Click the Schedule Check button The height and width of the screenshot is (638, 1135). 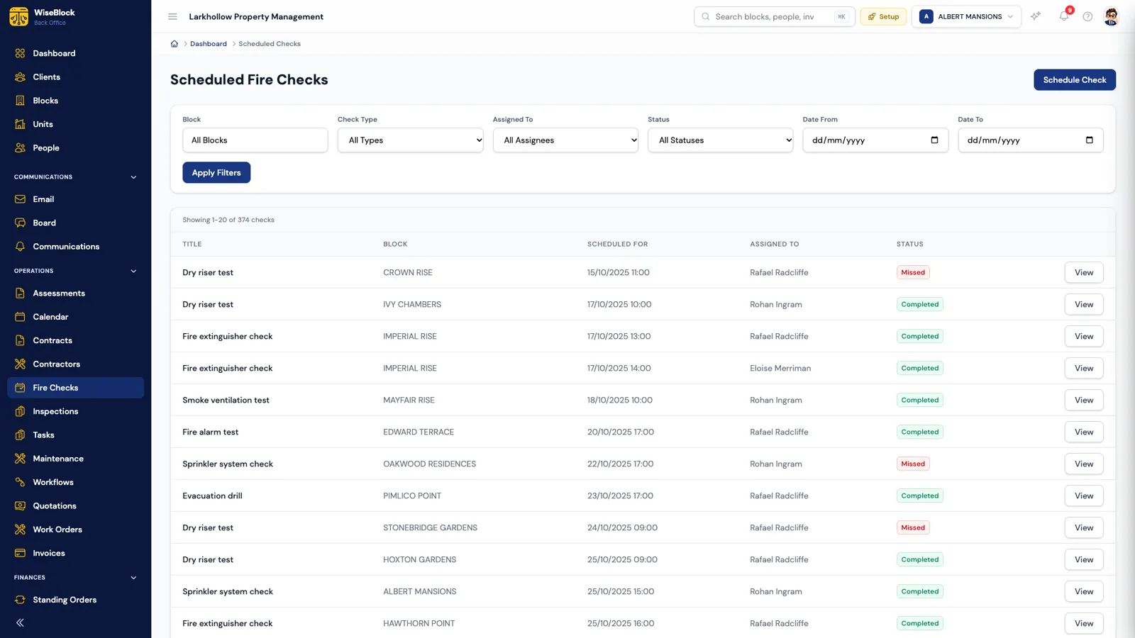(x=1075, y=80)
